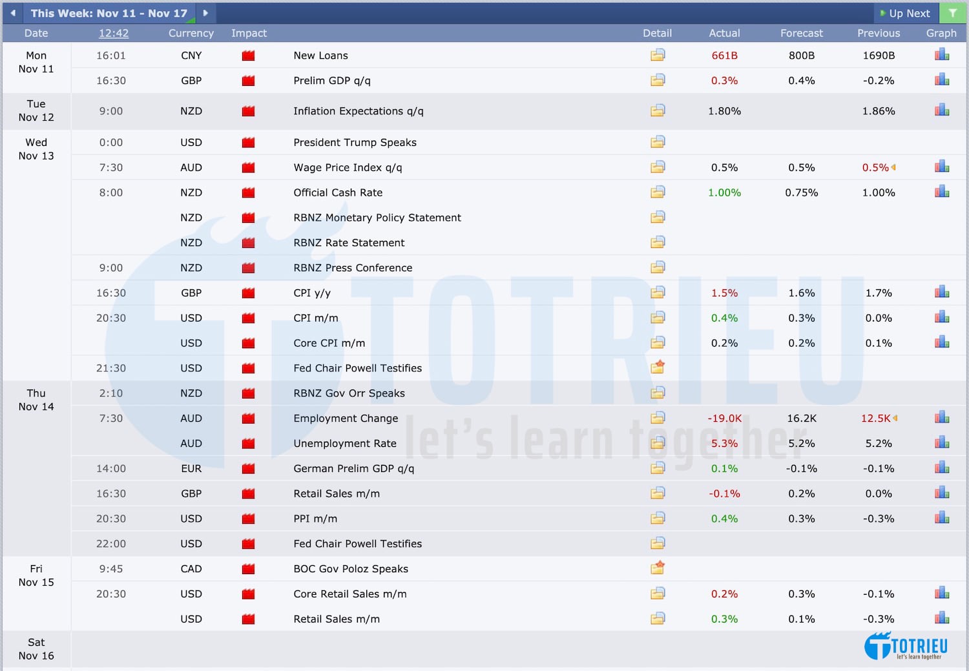Show graph for Unemployment Rate
Screen dimensions: 969x671
coord(942,442)
